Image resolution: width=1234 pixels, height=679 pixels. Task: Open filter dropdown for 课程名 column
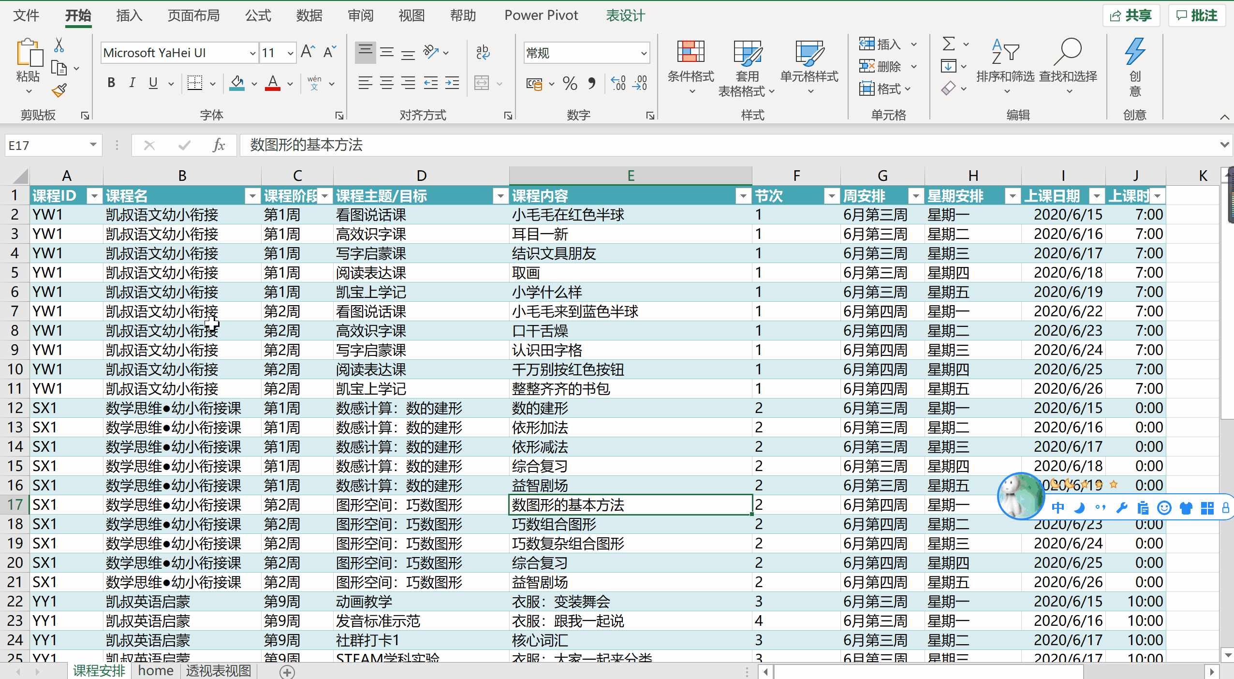(x=252, y=196)
